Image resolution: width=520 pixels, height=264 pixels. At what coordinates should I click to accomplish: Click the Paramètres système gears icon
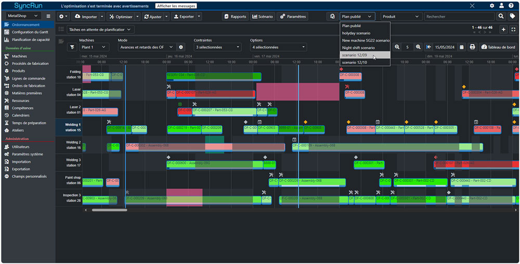pyautogui.click(x=7, y=154)
